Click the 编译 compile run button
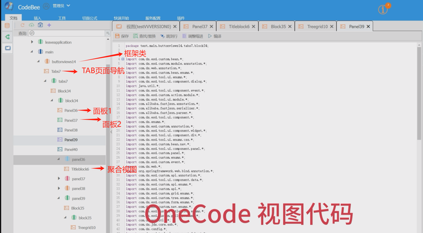423x233 pixels. click(215, 36)
